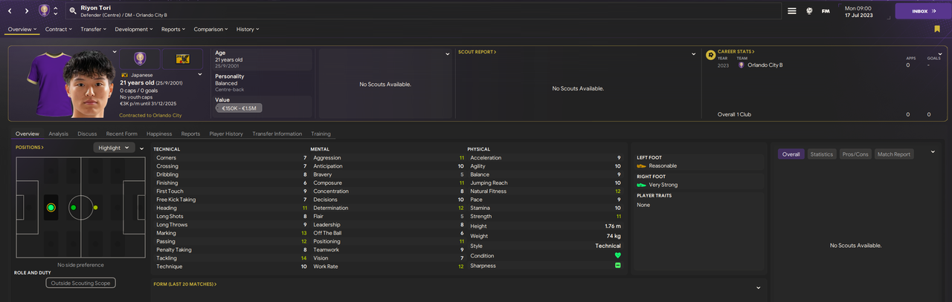
Task: Open the Development menu
Action: pyautogui.click(x=134, y=29)
